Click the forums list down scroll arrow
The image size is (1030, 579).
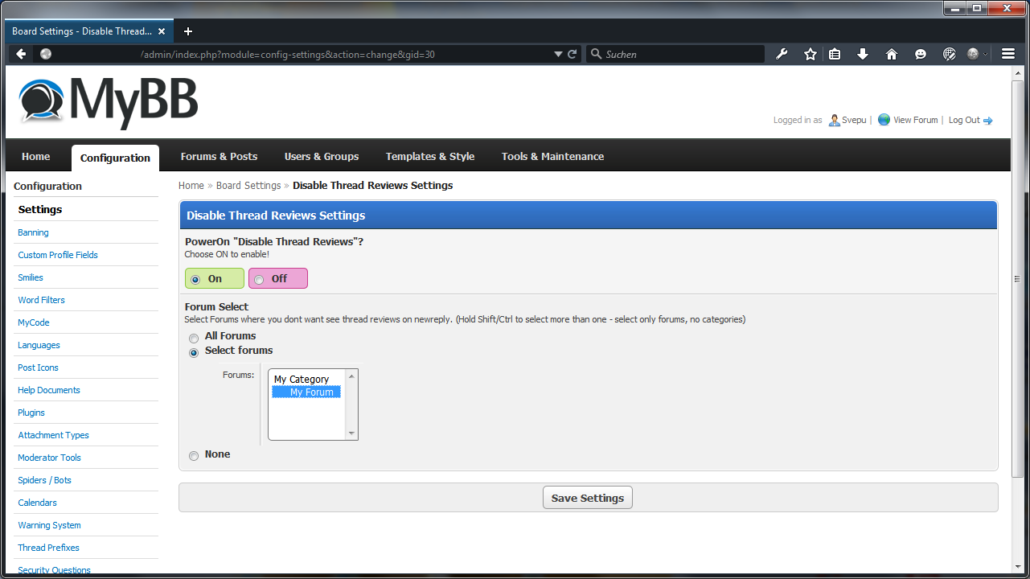(351, 433)
